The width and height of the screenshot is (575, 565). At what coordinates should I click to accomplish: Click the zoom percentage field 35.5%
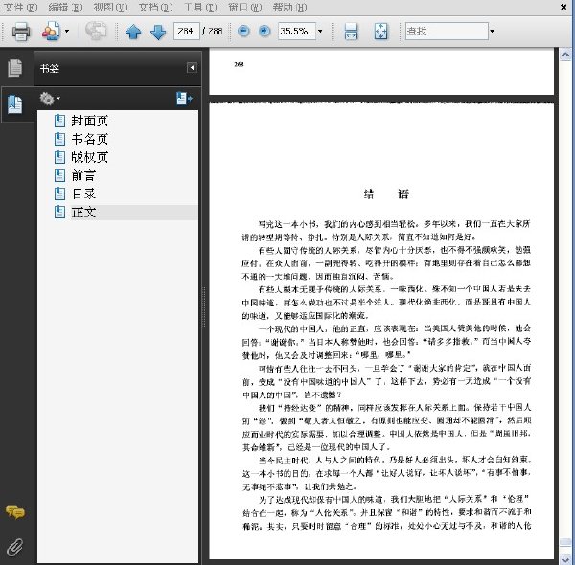296,32
